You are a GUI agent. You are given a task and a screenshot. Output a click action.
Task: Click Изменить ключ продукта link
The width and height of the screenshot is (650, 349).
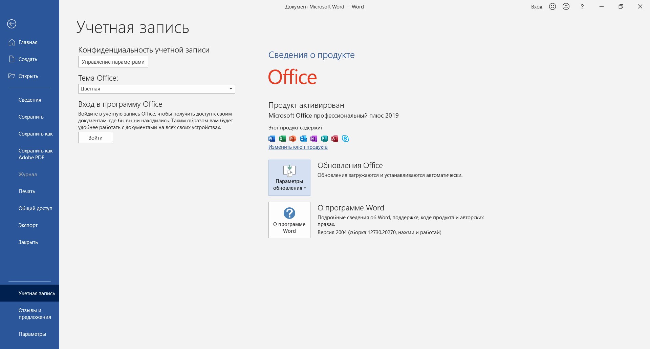pyautogui.click(x=298, y=147)
